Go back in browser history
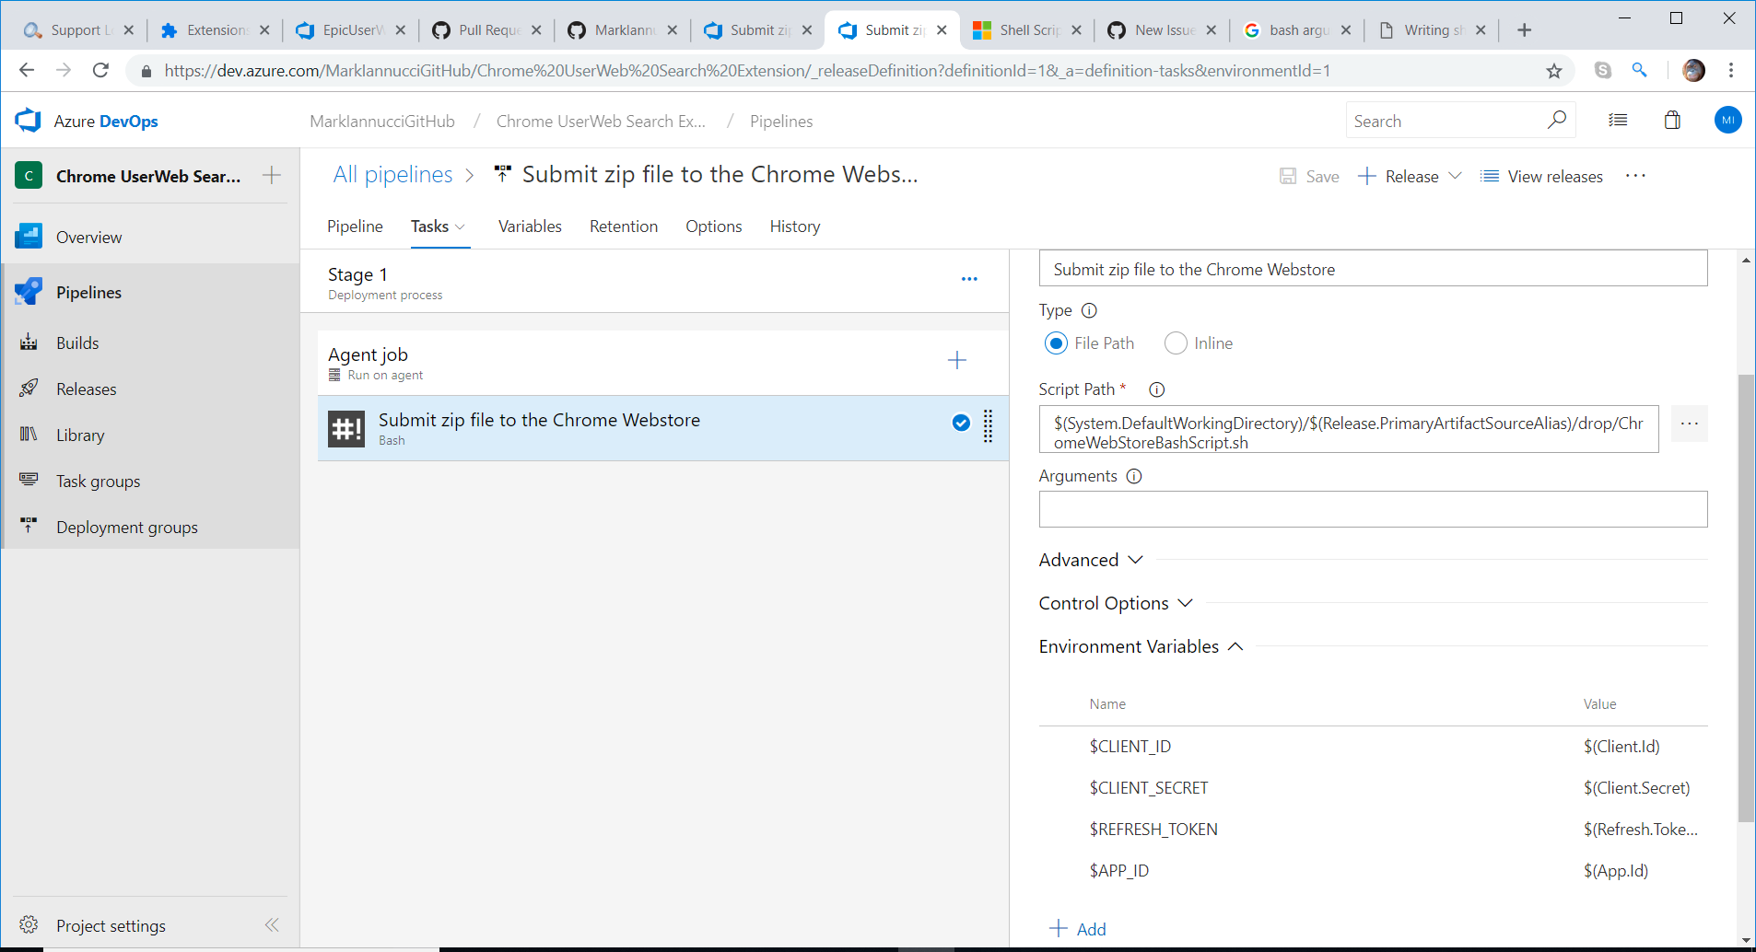The width and height of the screenshot is (1756, 952). (27, 71)
